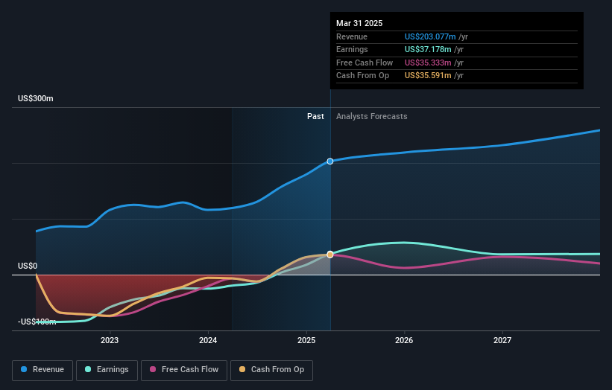612x390 pixels.
Task: Click the 2025 x-axis label
Action: click(x=306, y=340)
